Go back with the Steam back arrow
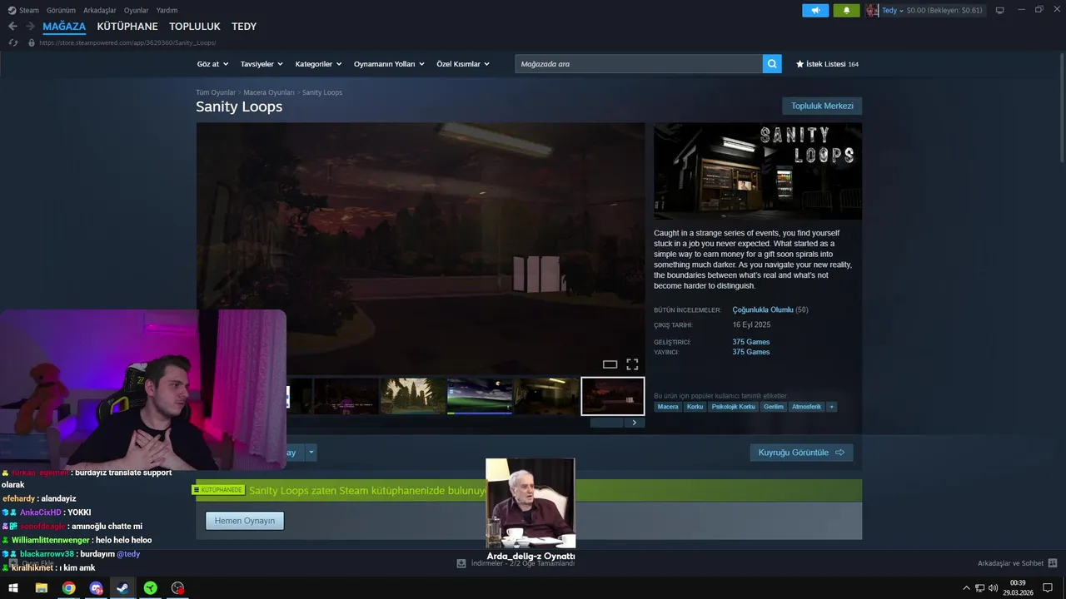Image resolution: width=1066 pixels, height=599 pixels. click(12, 27)
